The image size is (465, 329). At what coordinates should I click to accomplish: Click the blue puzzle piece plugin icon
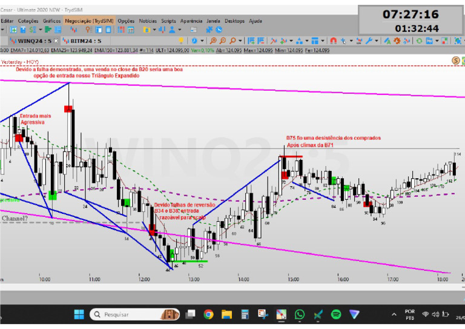(x=209, y=30)
